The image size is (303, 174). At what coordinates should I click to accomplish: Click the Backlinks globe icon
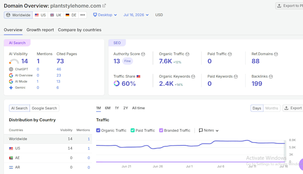pyautogui.click(x=271, y=77)
